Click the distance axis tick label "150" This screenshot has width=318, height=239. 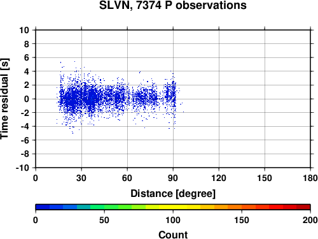265,178
